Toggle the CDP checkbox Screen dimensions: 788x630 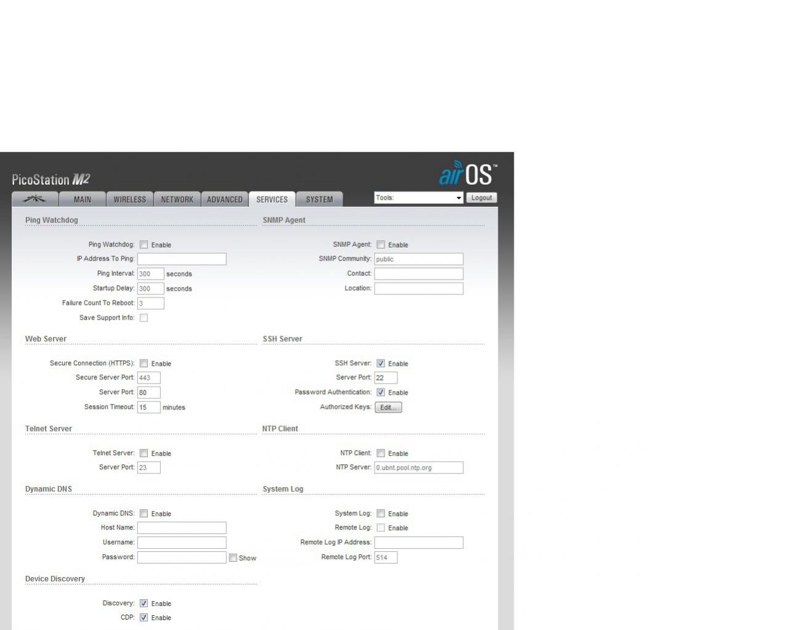coord(144,618)
